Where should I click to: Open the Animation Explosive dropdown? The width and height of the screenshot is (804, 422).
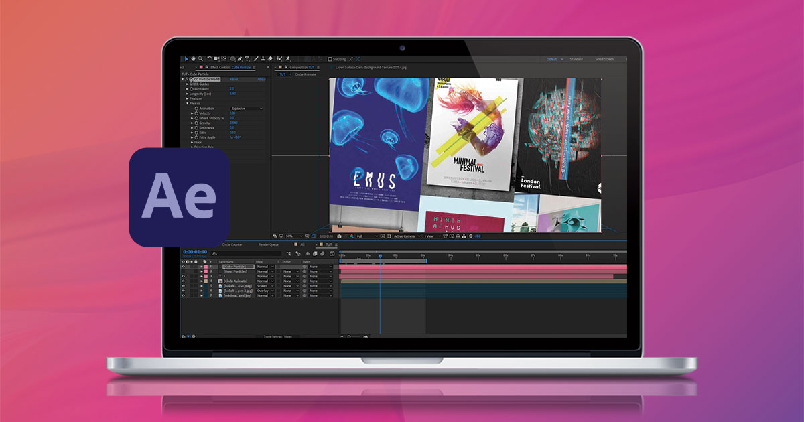point(247,109)
